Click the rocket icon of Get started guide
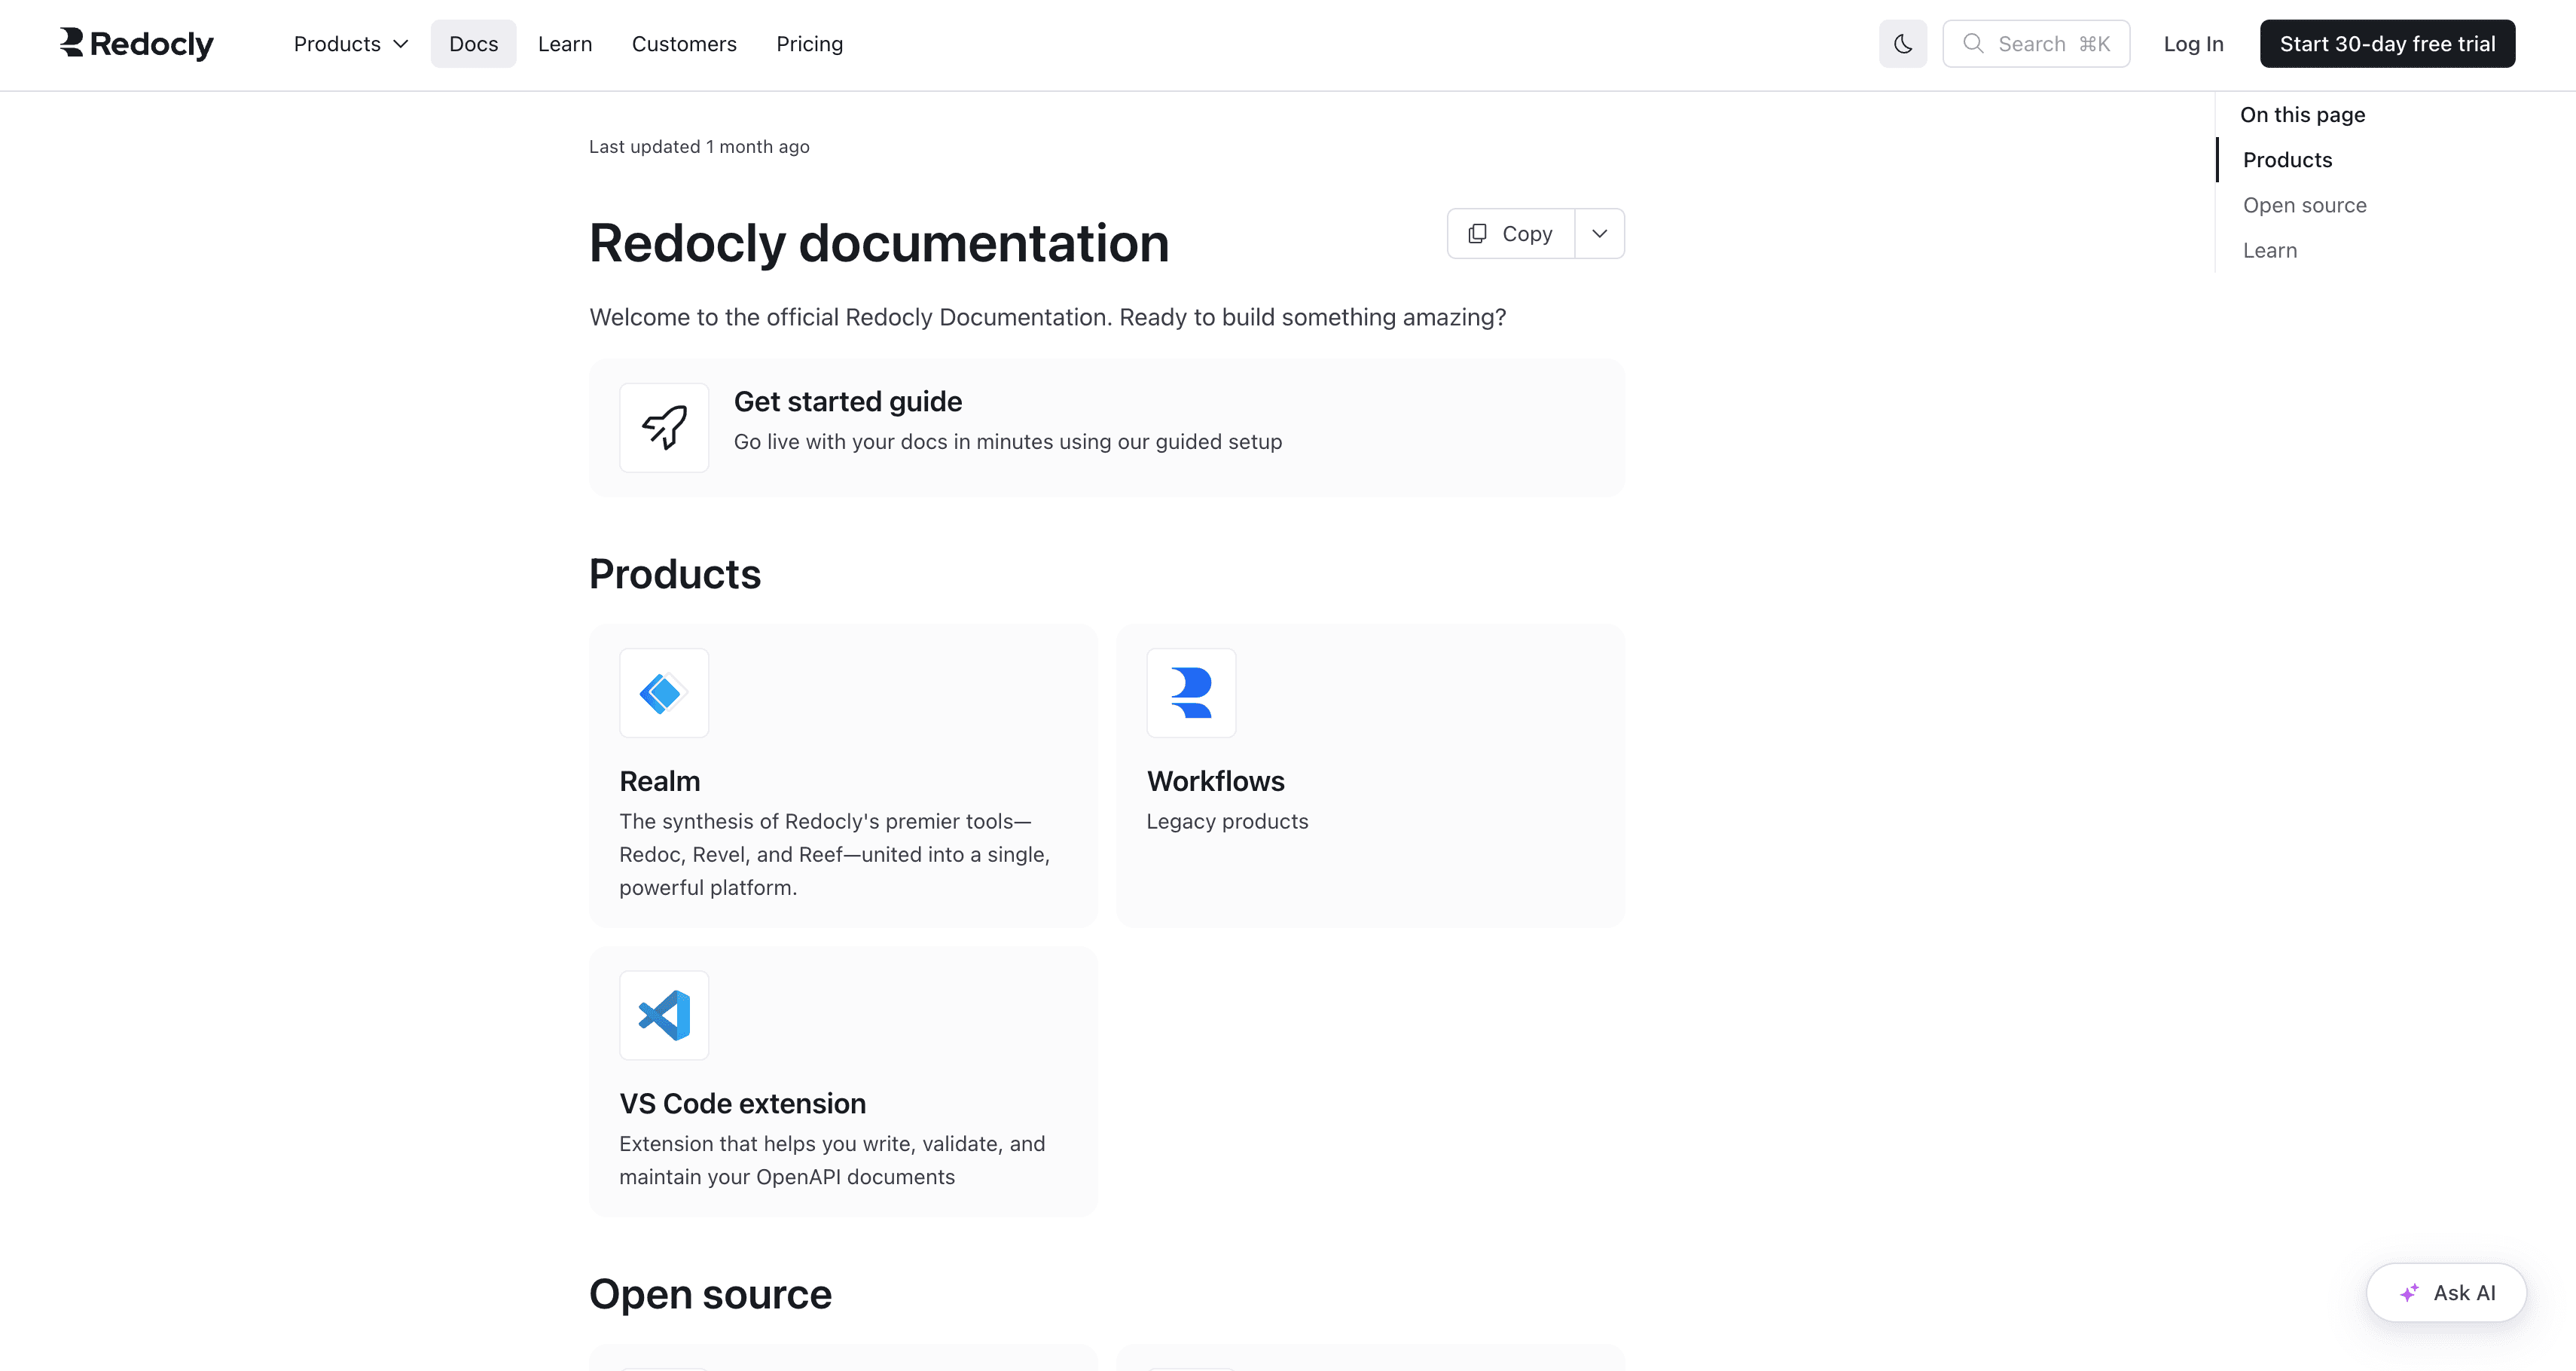 point(664,428)
